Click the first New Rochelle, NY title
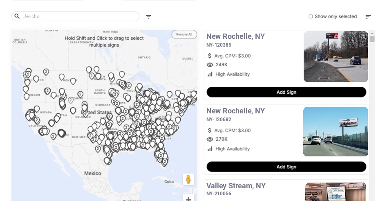The image size is (376, 201). pos(235,36)
